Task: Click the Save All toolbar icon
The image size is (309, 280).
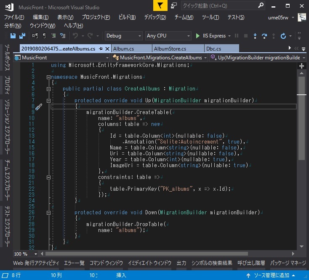Action: coord(22,36)
